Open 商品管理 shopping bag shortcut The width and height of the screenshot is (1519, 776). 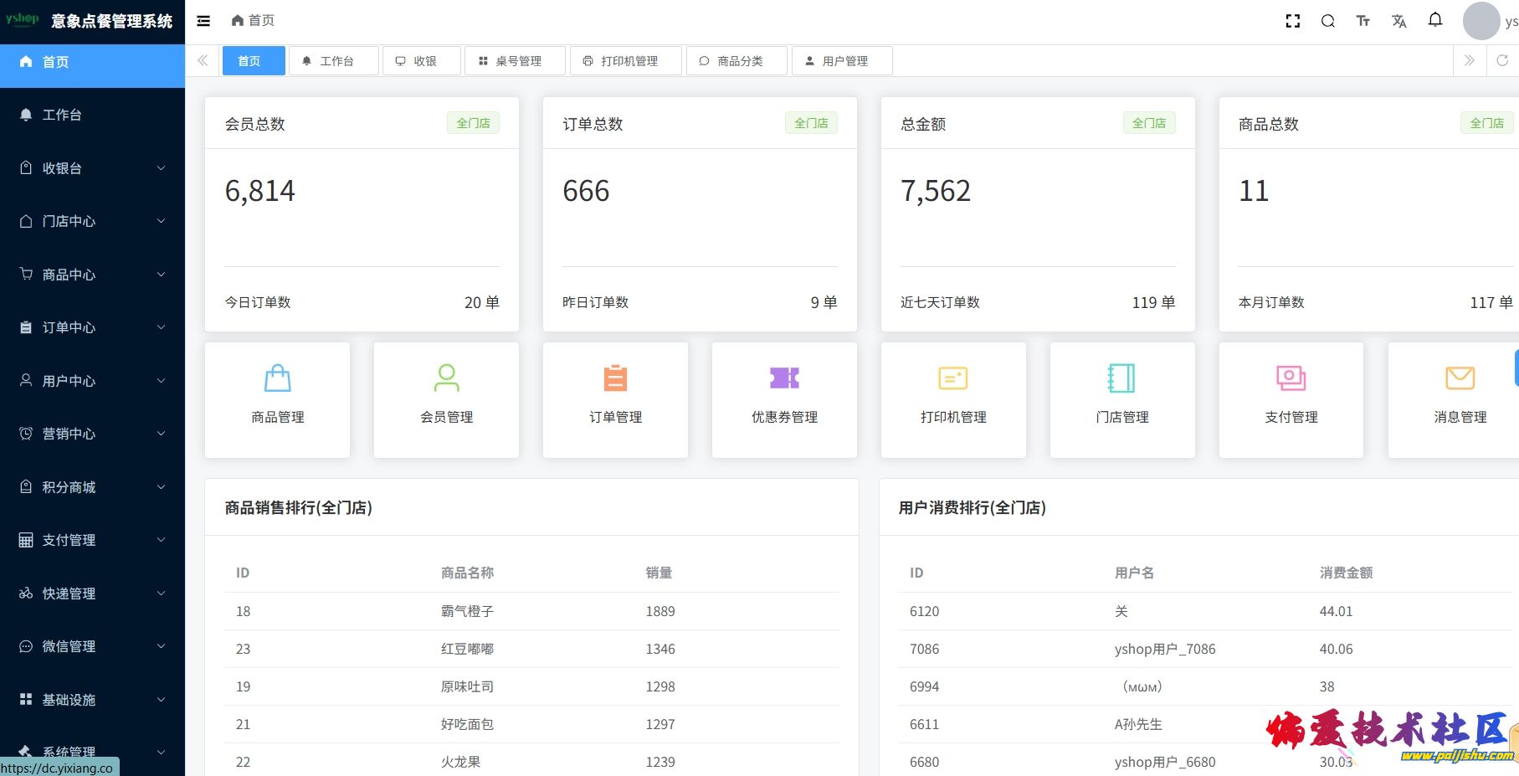click(x=278, y=378)
